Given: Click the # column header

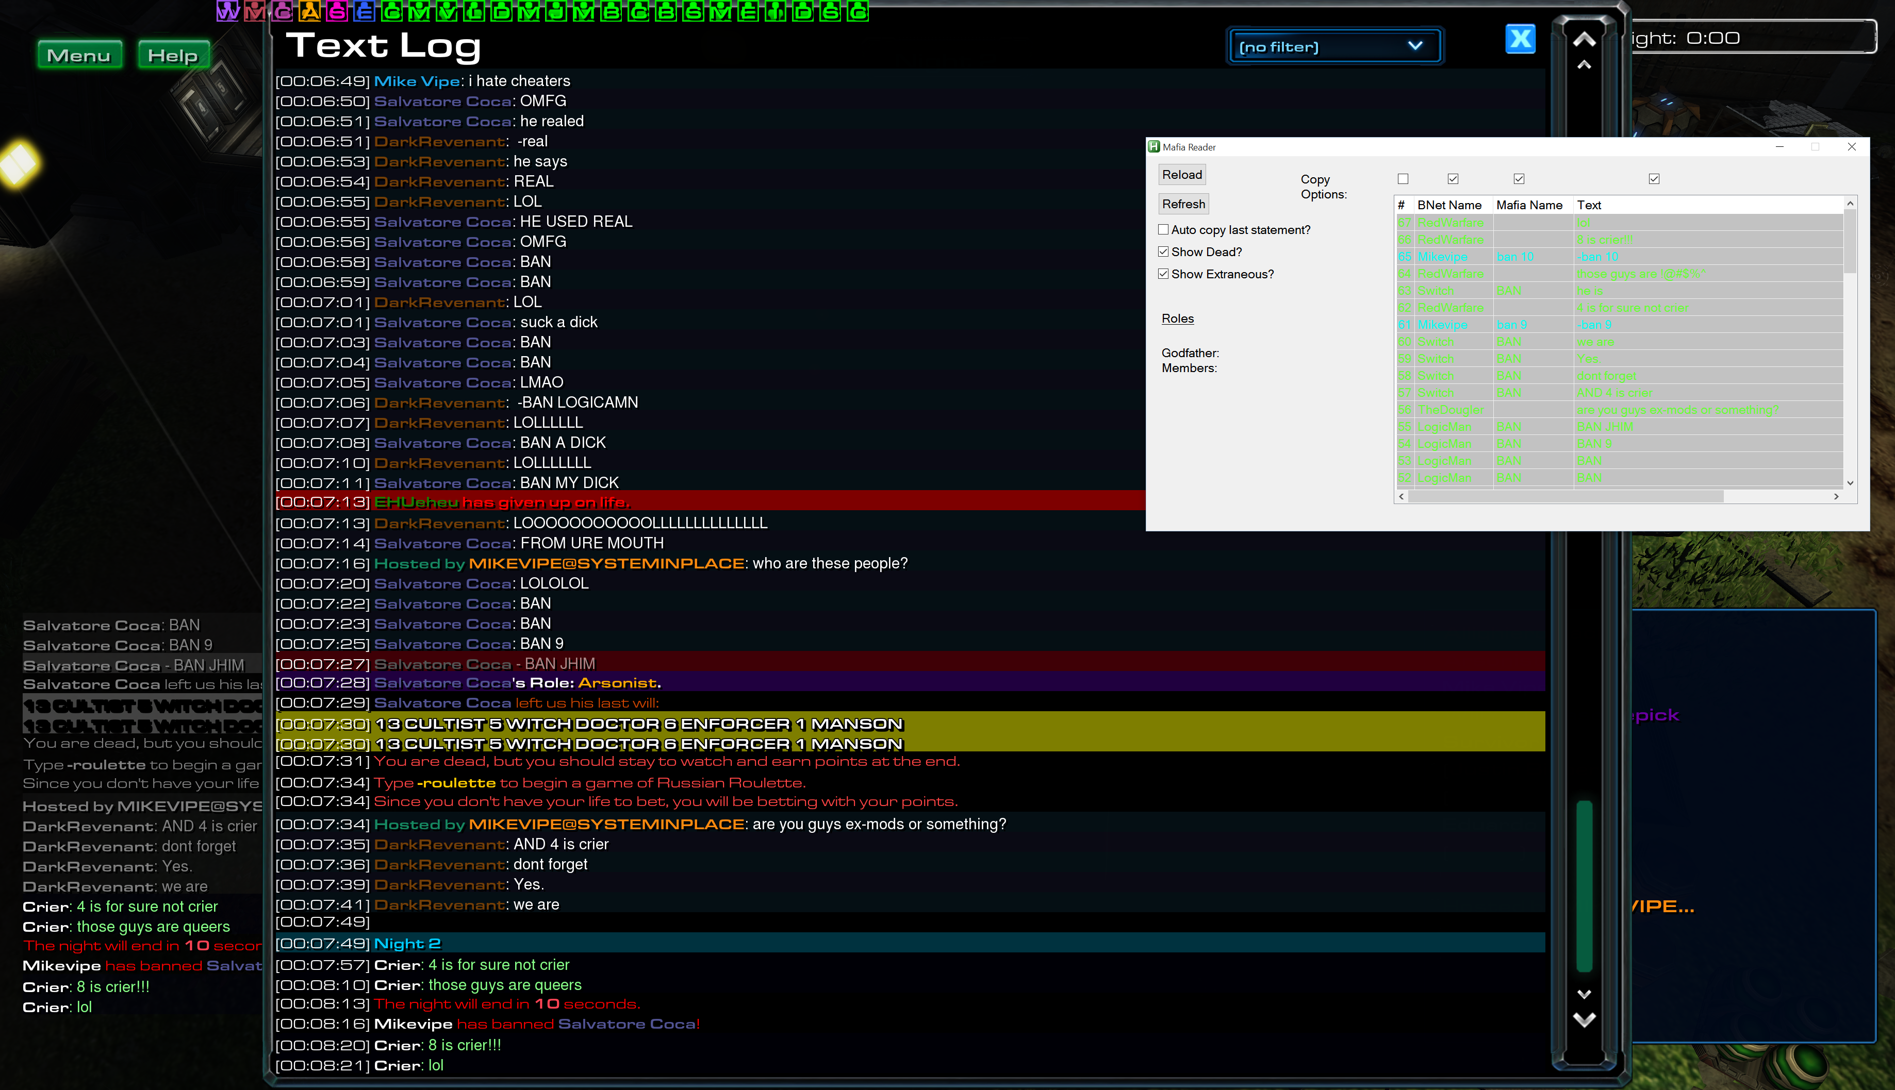Looking at the screenshot, I should (x=1404, y=205).
